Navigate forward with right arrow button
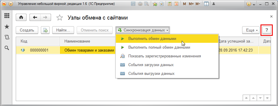This screenshot has height=106, width=278. 46,17
